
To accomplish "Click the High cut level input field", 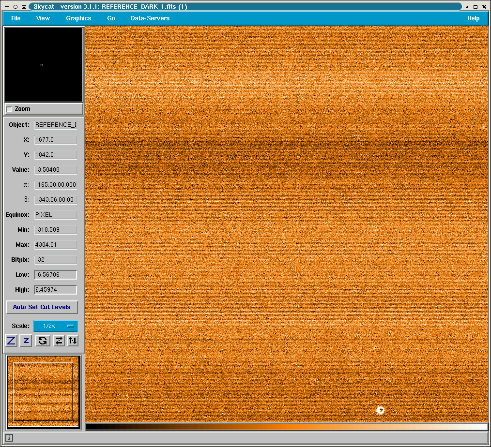I will point(55,290).
